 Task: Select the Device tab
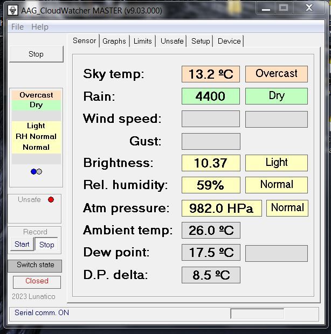tap(229, 41)
